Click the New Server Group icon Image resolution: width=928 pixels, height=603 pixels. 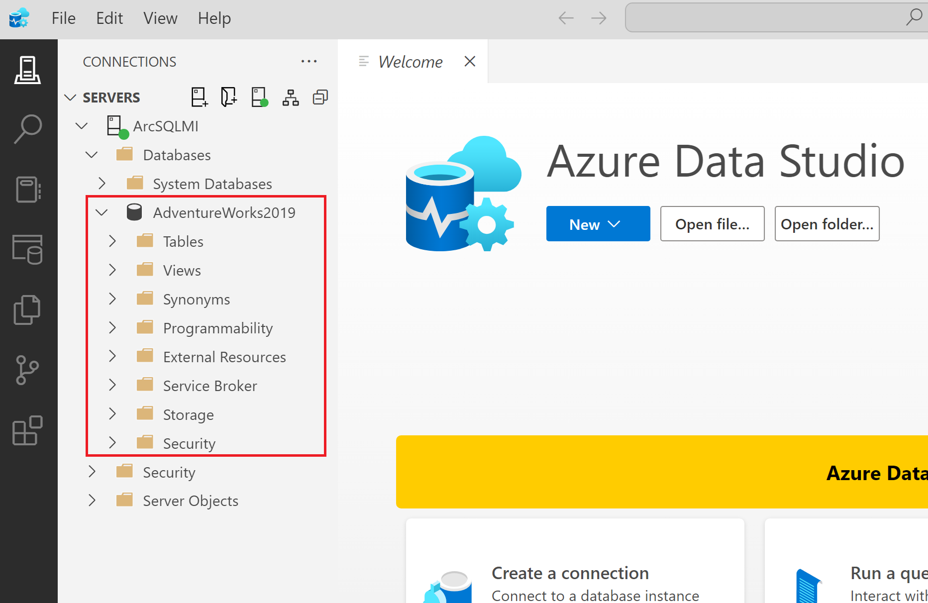pyautogui.click(x=229, y=97)
